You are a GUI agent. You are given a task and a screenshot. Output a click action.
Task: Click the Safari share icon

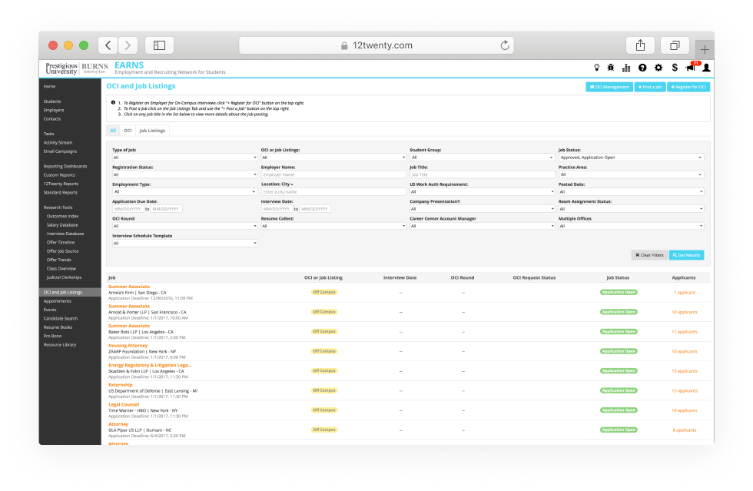(x=640, y=45)
